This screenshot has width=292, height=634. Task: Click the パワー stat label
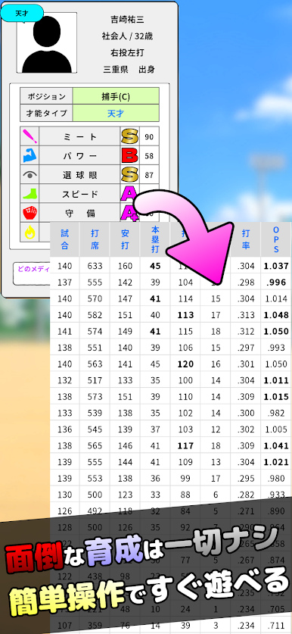(79, 156)
